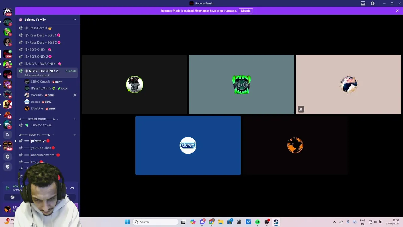Viewport: 403px width, 227px height.
Task: Join Rass Derb + BG'S 1 voice channel
Action: click(x=47, y=35)
